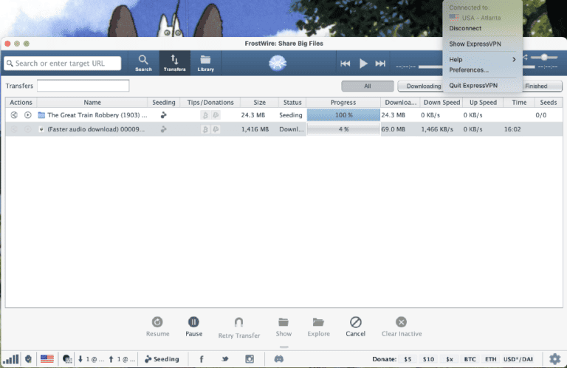567x368 pixels.
Task: Select Quit ExpressVPN menu item
Action: click(472, 86)
